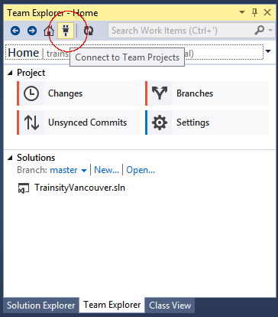
Task: Open Changes page
Action: (x=79, y=93)
